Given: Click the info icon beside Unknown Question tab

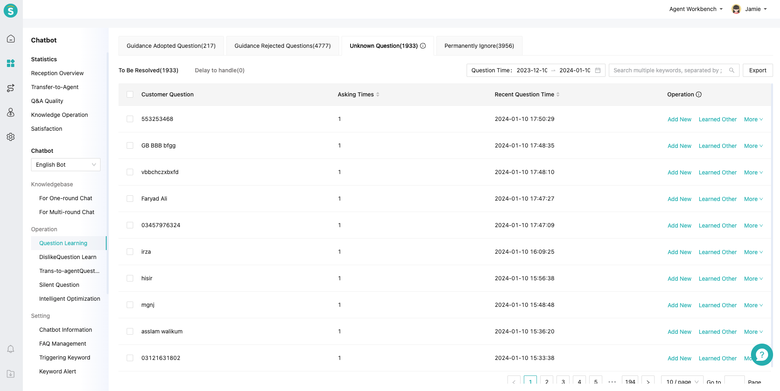Looking at the screenshot, I should [x=423, y=46].
